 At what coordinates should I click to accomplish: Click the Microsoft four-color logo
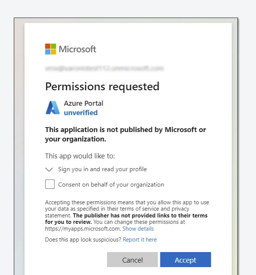(x=50, y=49)
